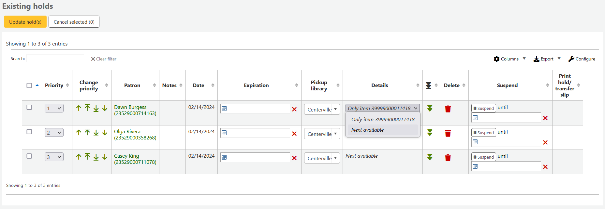
Task: Move Dawn Burgess hold up one priority
Action: [79, 108]
